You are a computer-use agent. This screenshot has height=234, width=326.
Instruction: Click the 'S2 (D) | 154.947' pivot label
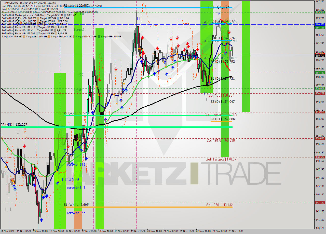[x=222, y=101]
